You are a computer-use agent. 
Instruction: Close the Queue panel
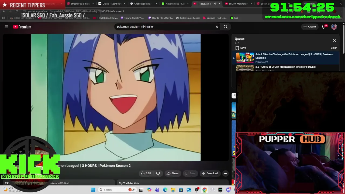point(334,41)
